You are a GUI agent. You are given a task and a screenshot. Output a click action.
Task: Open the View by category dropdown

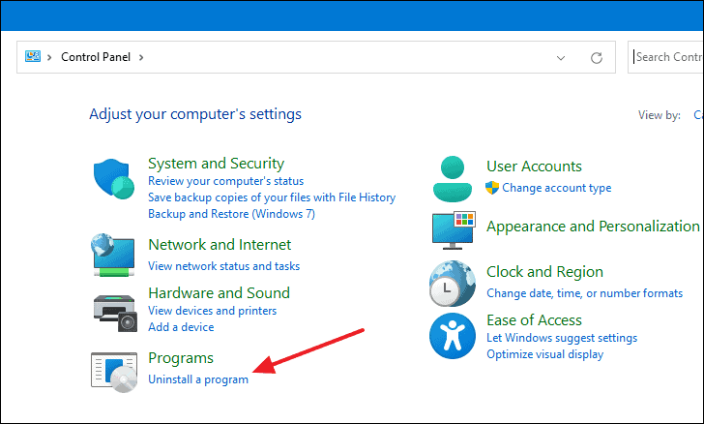pyautogui.click(x=698, y=115)
